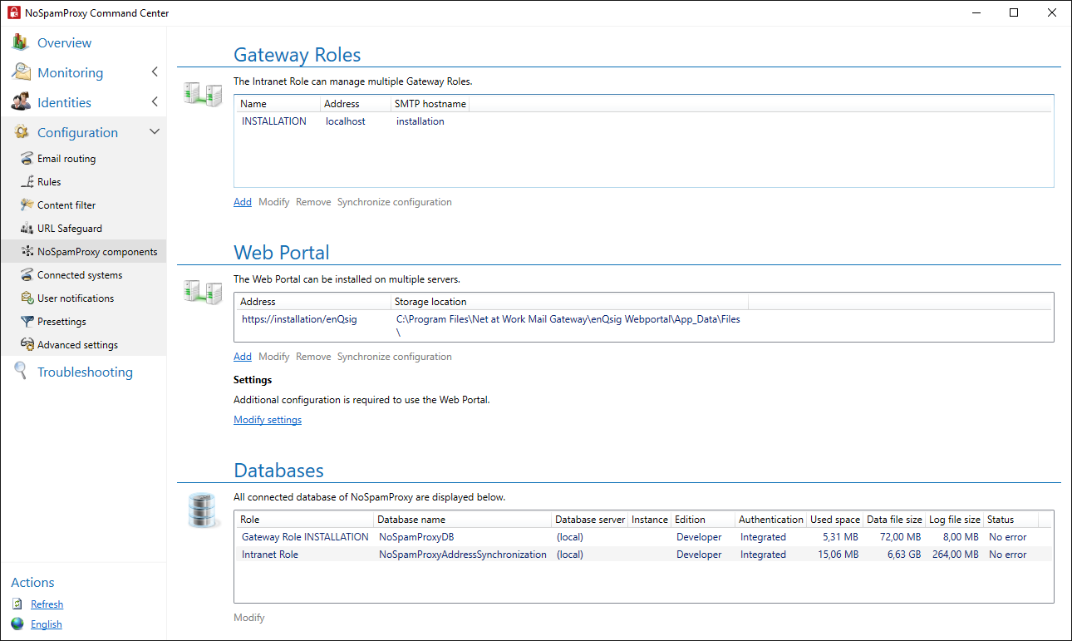The height and width of the screenshot is (641, 1072).
Task: Click Modify under Web Portal list
Action: 274,357
